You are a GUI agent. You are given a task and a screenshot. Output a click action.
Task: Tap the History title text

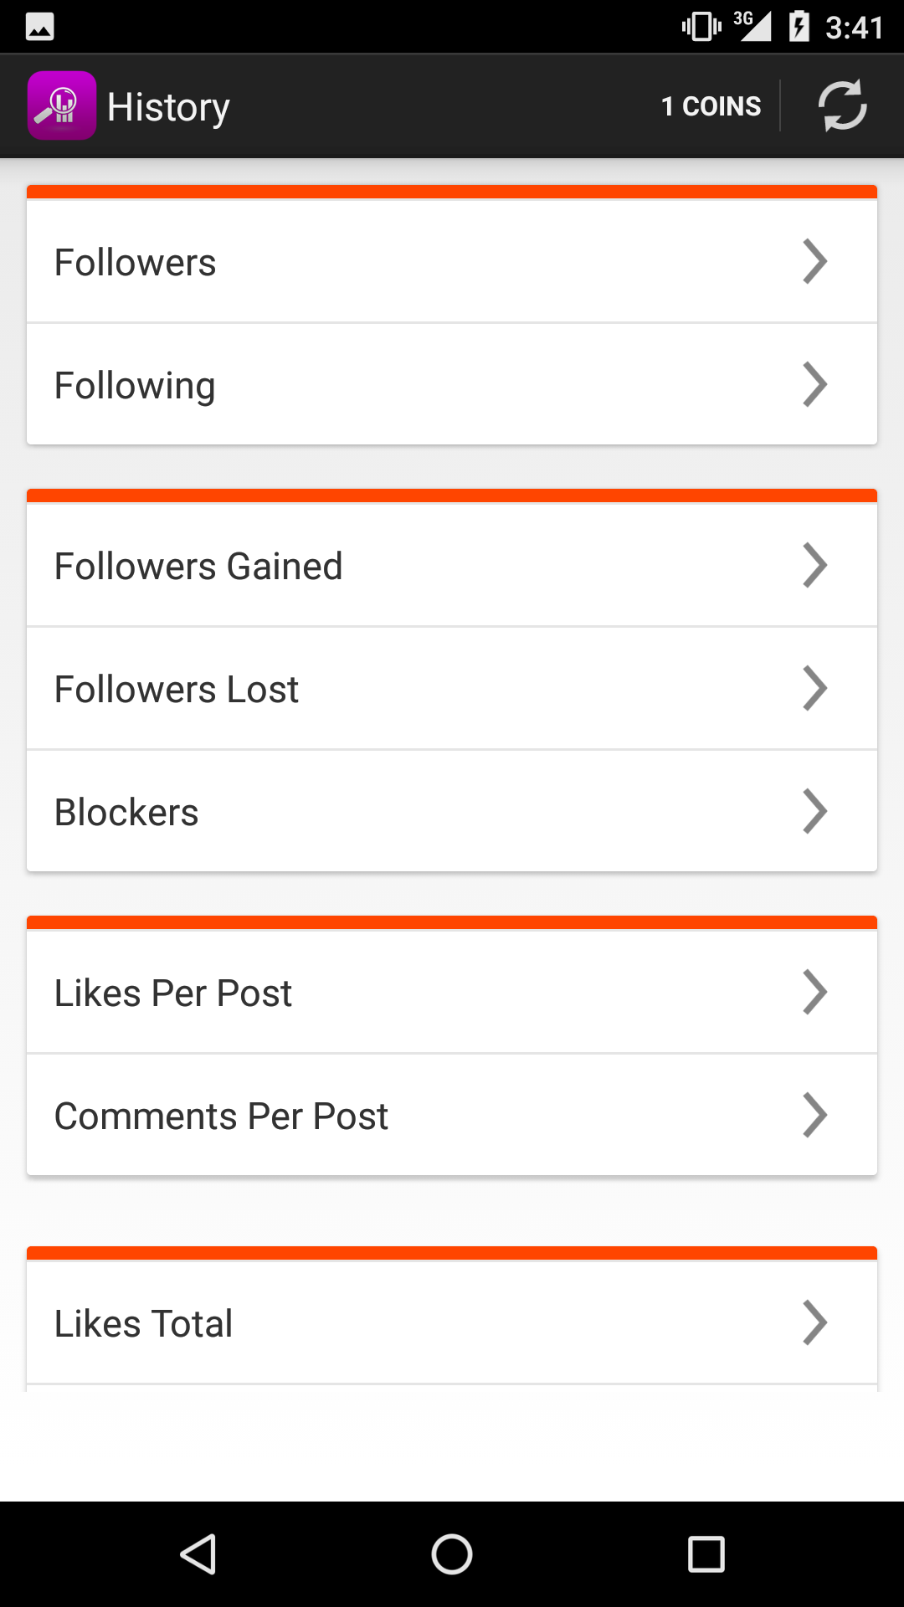[168, 107]
